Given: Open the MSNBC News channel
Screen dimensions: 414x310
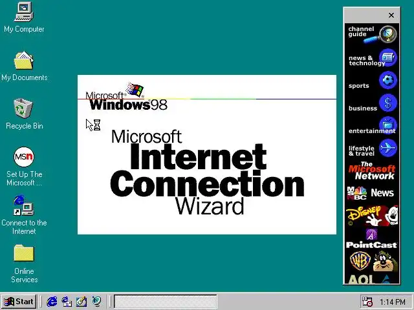Looking at the screenshot, I should [372, 193].
